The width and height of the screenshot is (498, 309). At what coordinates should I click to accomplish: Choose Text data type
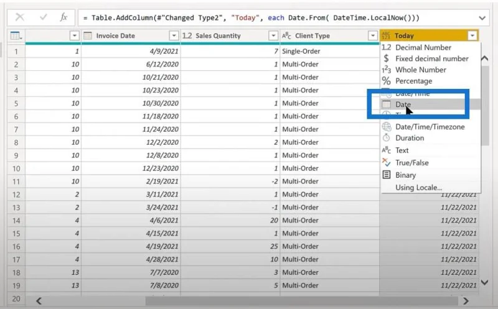[x=431, y=150]
